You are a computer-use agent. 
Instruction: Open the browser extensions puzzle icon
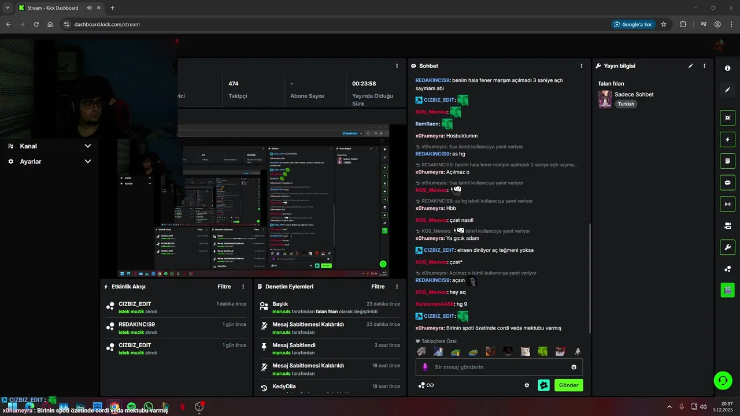click(x=683, y=24)
